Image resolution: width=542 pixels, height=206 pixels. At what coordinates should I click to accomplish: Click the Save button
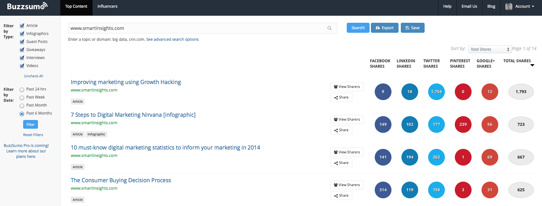click(x=413, y=28)
